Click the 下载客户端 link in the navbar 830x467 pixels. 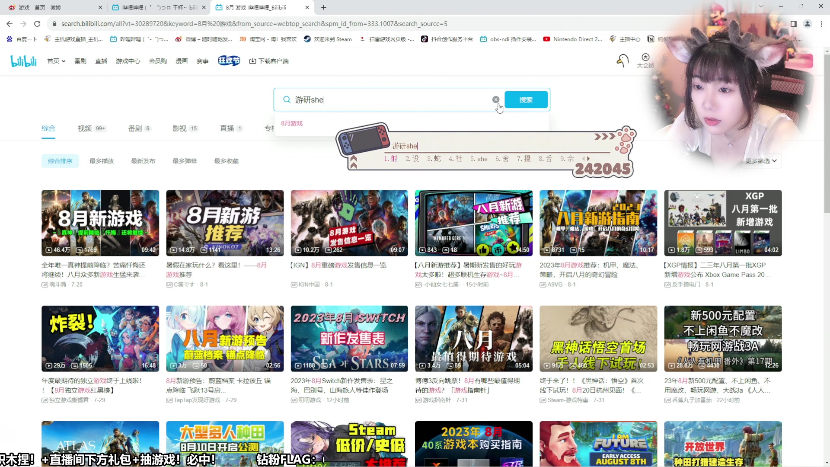click(x=269, y=61)
